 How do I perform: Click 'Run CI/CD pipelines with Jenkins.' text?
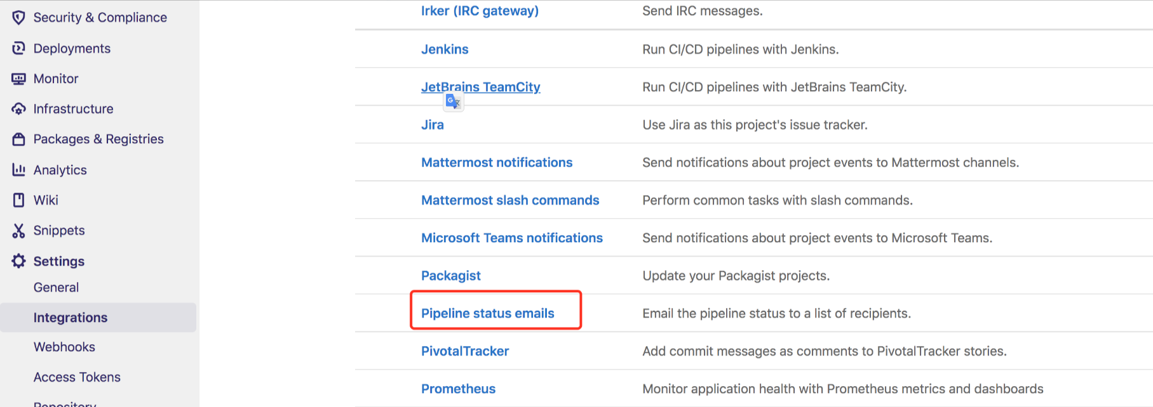[741, 49]
